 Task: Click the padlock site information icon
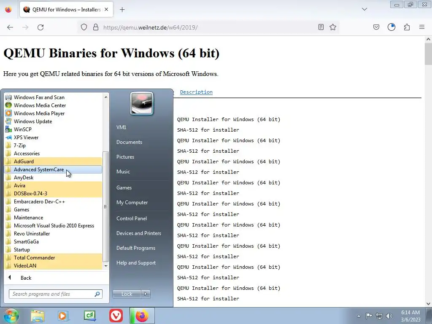tap(96, 27)
